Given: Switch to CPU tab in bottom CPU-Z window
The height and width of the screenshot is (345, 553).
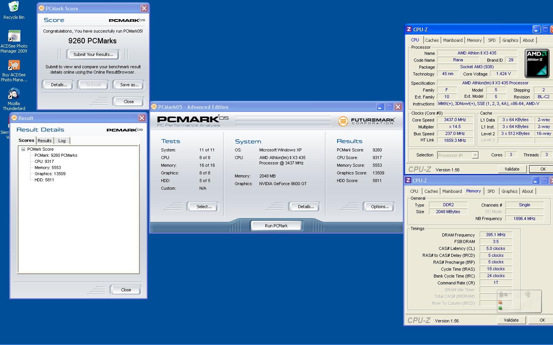Looking at the screenshot, I should pyautogui.click(x=414, y=191).
